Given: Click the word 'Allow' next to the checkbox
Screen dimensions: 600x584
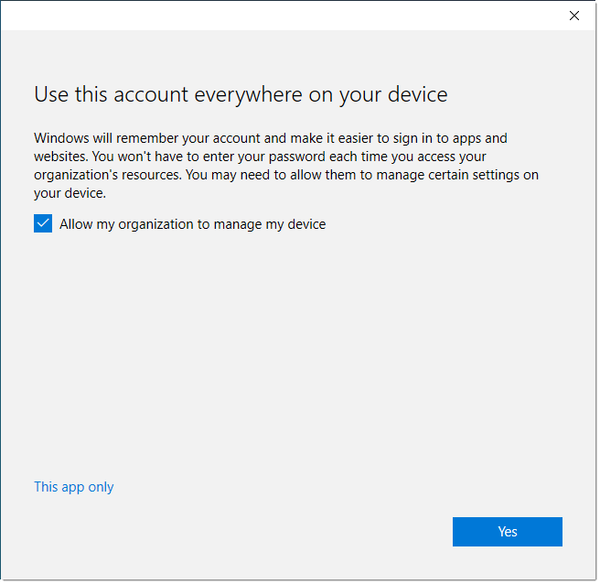Looking at the screenshot, I should (76, 224).
